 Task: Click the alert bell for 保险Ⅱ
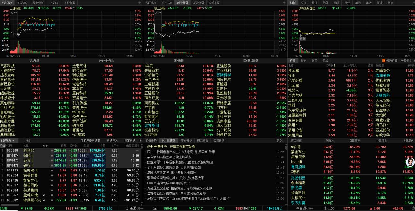tap(52, 156)
